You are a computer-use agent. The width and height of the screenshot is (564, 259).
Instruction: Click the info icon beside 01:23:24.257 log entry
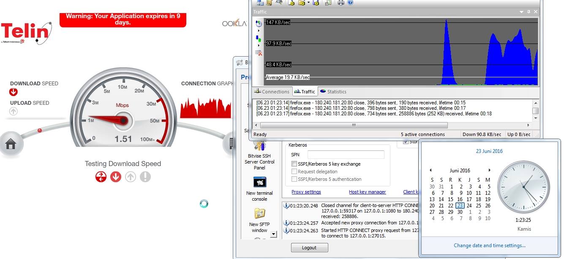[286, 223]
